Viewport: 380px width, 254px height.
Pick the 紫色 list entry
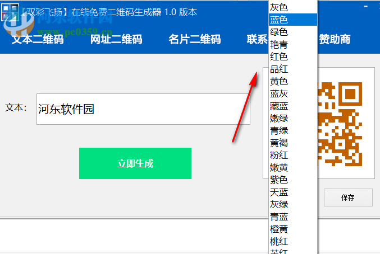coord(293,180)
